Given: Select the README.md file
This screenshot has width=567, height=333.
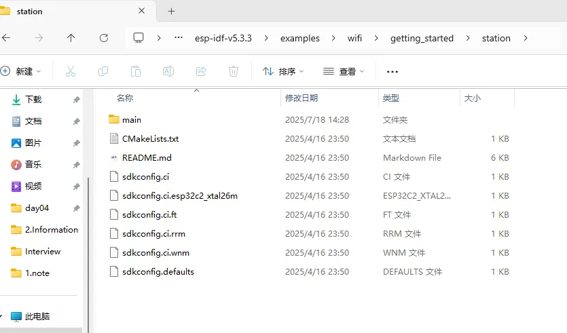Looking at the screenshot, I should pyautogui.click(x=147, y=158).
